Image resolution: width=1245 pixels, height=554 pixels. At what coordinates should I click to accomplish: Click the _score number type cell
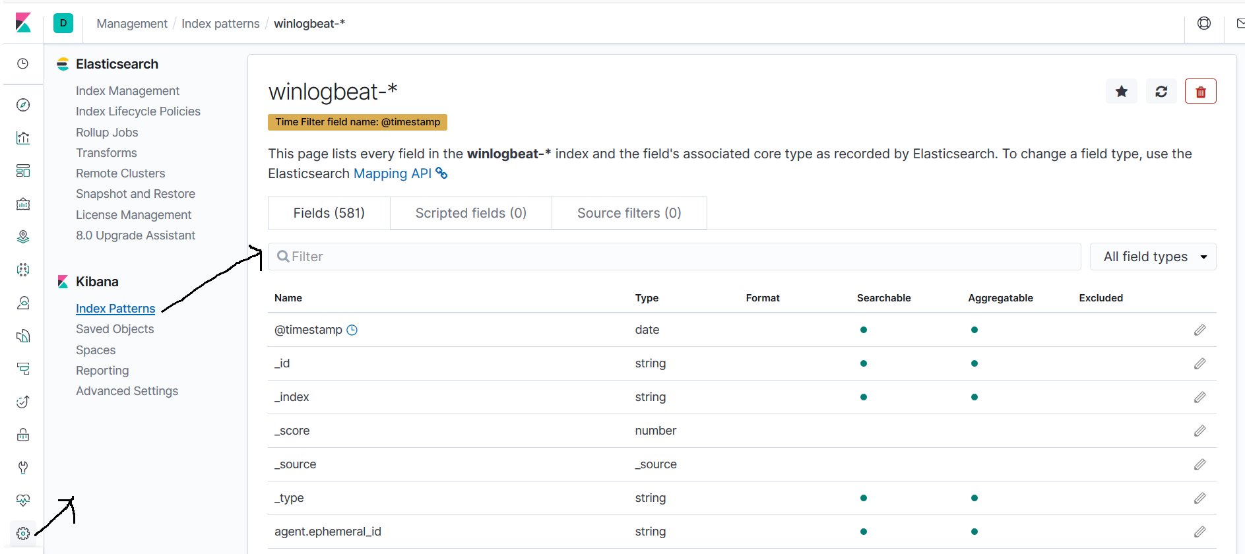(656, 431)
